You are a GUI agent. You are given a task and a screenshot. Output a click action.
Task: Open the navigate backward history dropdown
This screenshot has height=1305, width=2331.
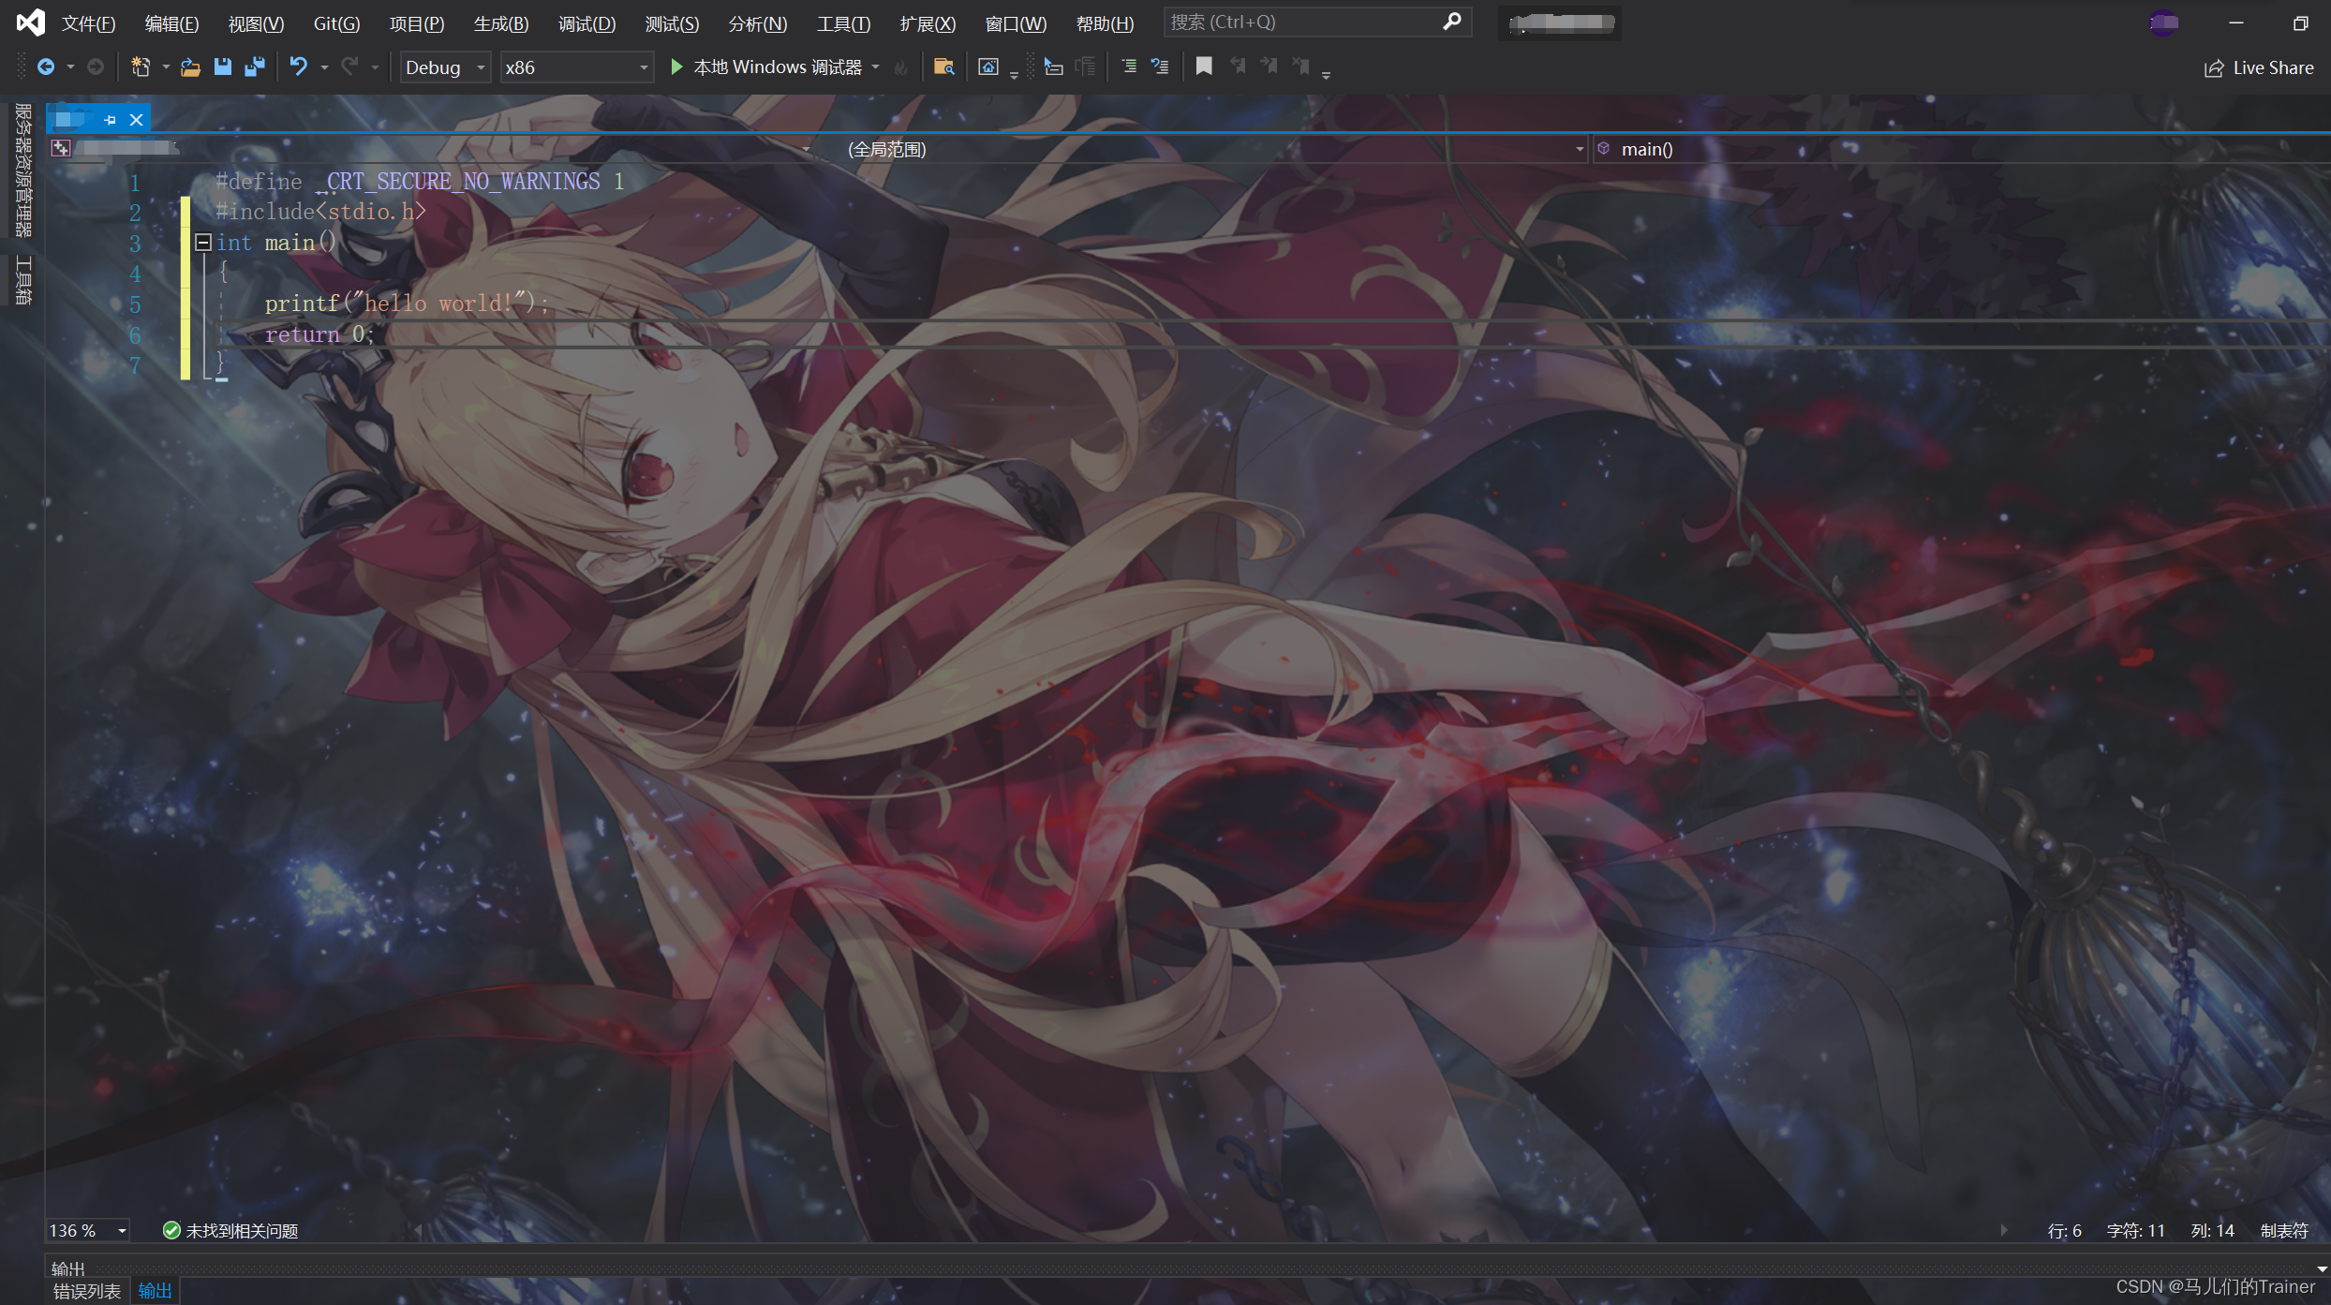(70, 67)
